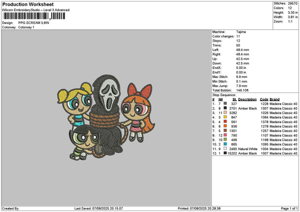Click the teal swatch for code 1095
Screen dimensions: 300x212
[225, 144]
